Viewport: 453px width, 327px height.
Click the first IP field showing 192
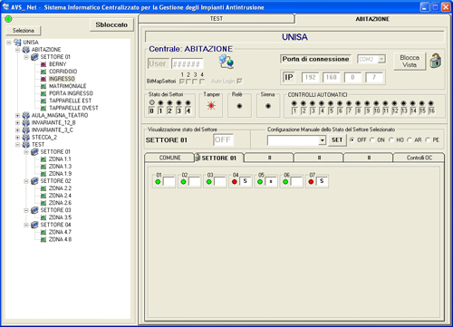click(x=310, y=77)
